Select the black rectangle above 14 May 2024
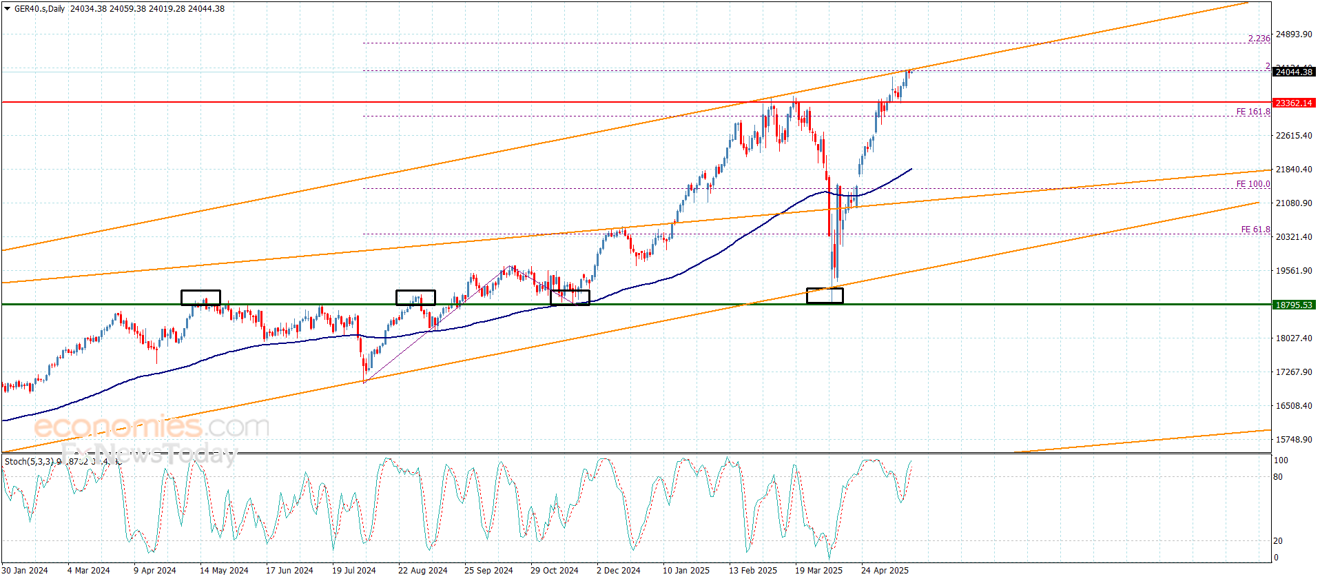 tap(200, 297)
